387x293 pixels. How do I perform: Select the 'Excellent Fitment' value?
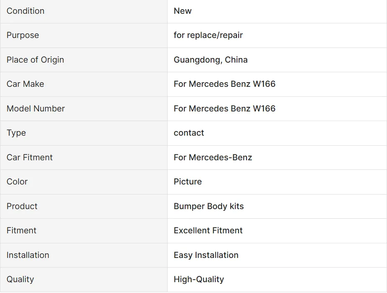(x=208, y=230)
